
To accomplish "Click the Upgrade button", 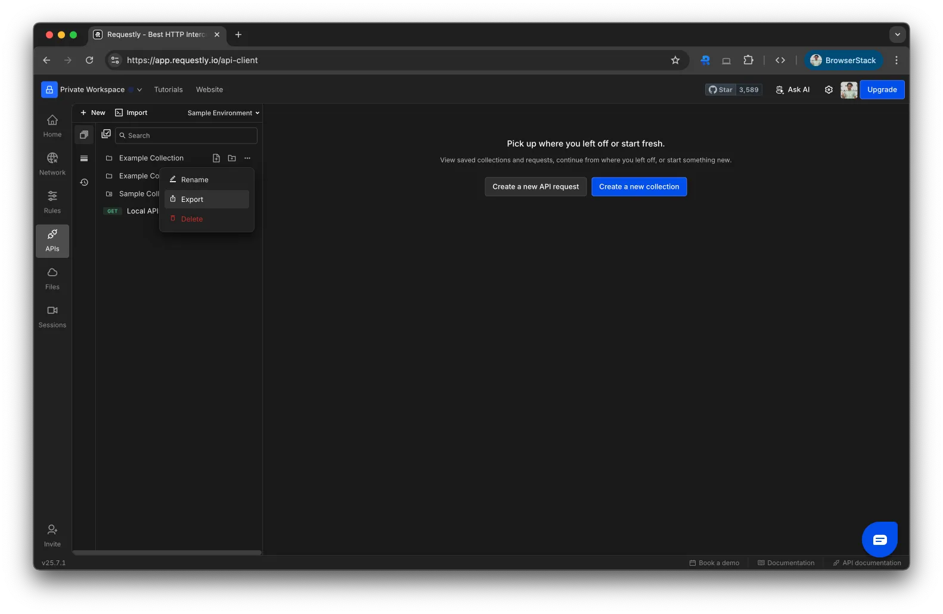I will point(882,89).
